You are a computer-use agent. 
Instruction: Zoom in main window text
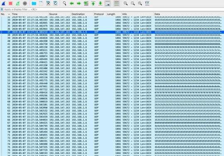coord(126,3)
